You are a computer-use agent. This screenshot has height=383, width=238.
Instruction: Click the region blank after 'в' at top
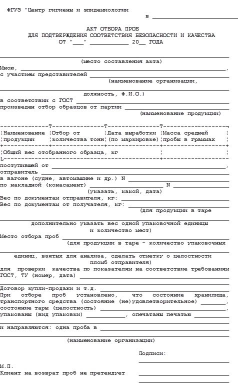tap(195, 17)
